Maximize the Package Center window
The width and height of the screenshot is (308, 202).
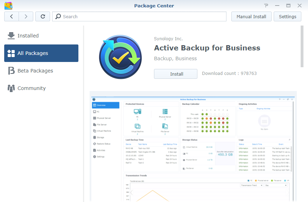(x=288, y=6)
